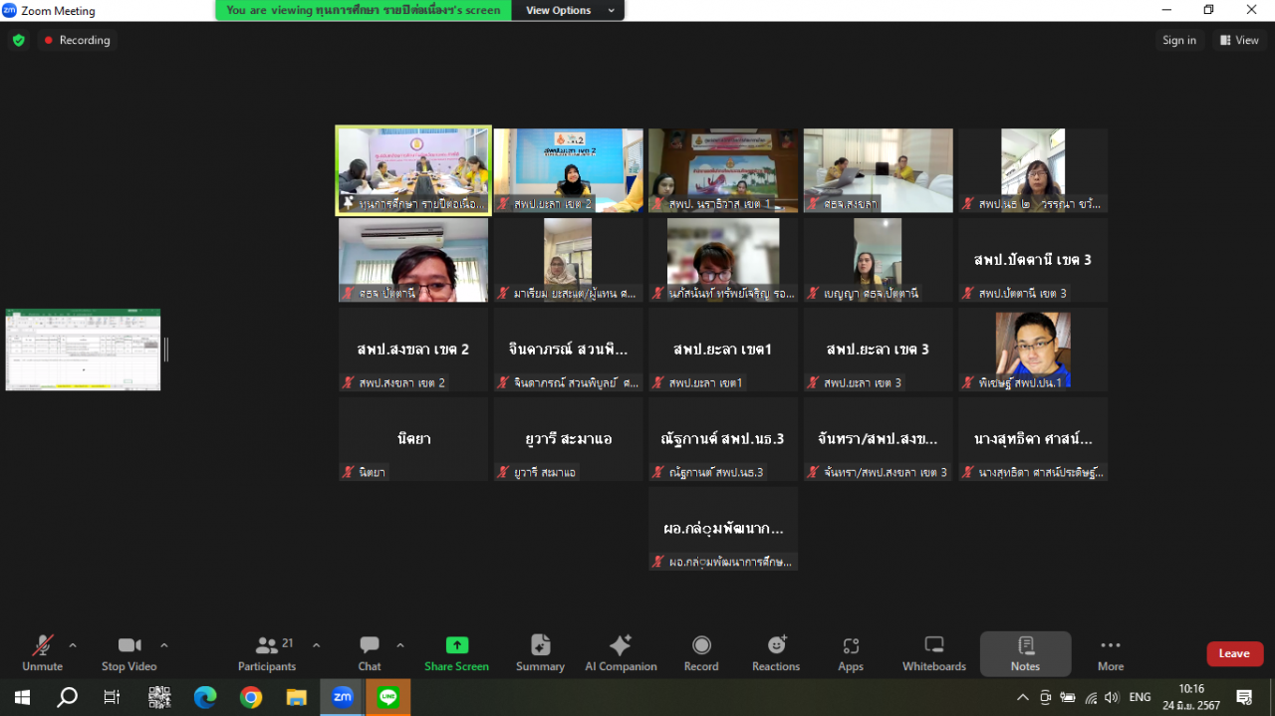Change layout with the View button
Image resolution: width=1275 pixels, height=716 pixels.
tap(1240, 40)
